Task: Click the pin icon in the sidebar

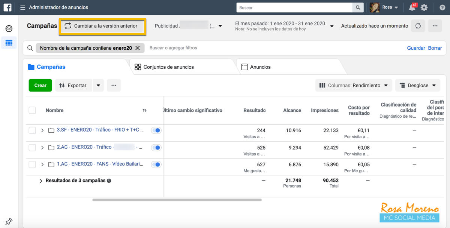Action: tap(9, 221)
